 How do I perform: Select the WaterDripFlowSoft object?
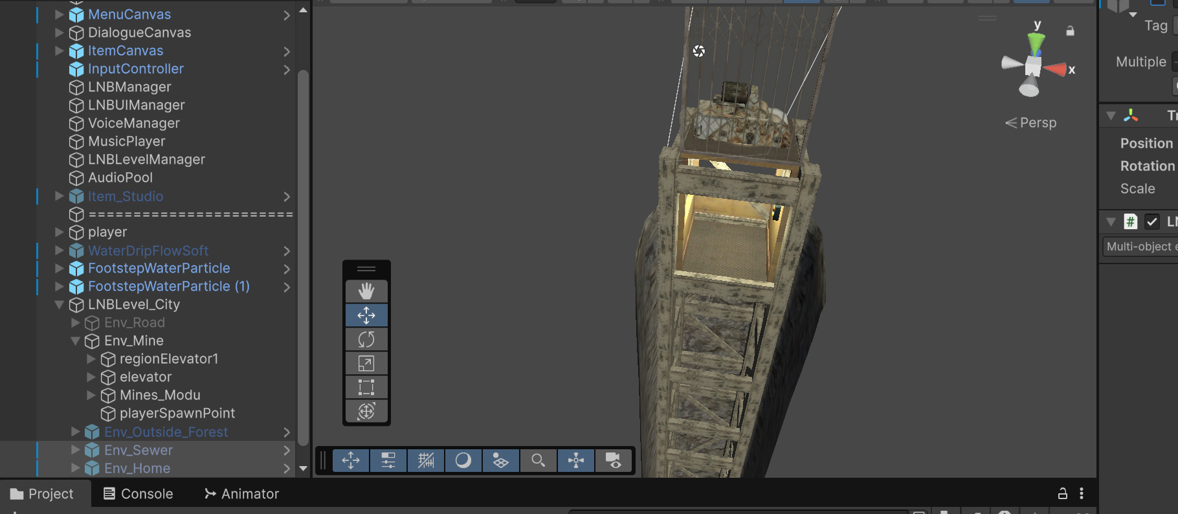coord(148,251)
